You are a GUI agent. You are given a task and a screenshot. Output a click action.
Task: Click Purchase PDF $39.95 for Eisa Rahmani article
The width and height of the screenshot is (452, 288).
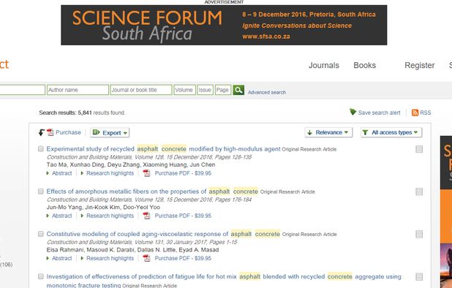pyautogui.click(x=183, y=258)
